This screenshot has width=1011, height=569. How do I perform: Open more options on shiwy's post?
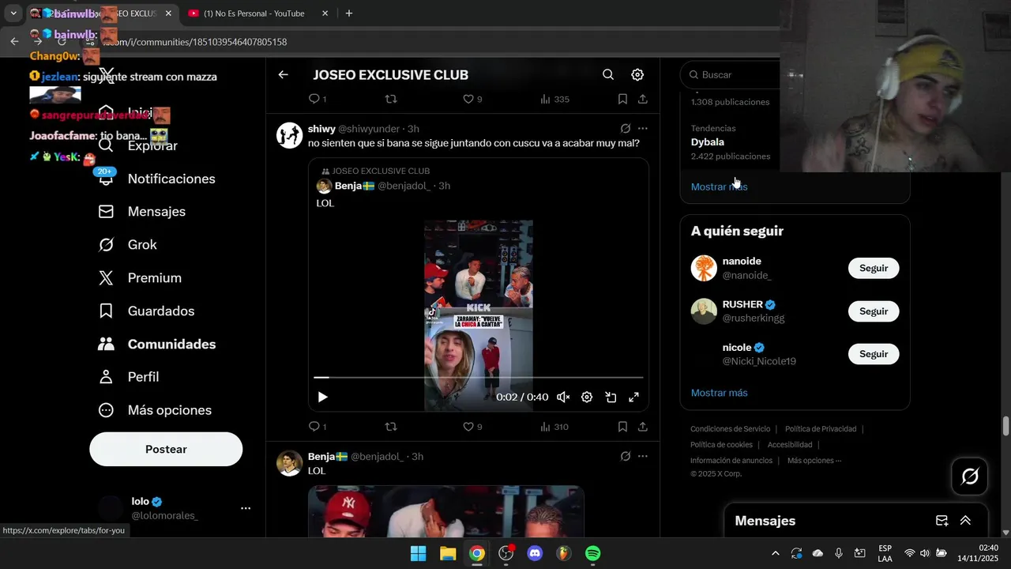point(643,128)
